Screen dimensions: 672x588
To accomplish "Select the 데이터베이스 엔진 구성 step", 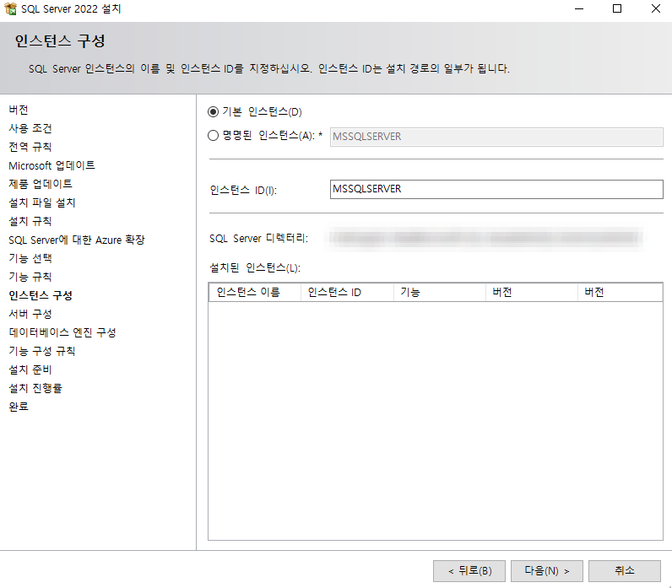I will click(x=62, y=332).
